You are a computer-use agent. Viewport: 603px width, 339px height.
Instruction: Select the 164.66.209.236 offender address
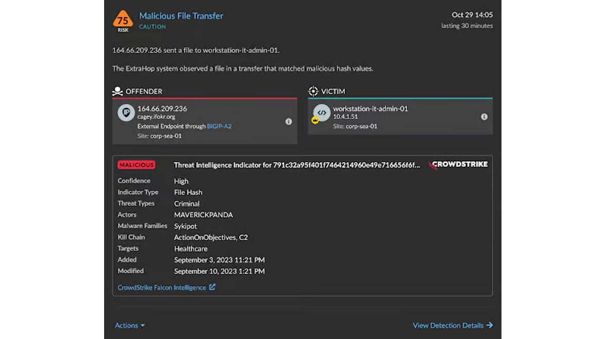[x=162, y=109]
